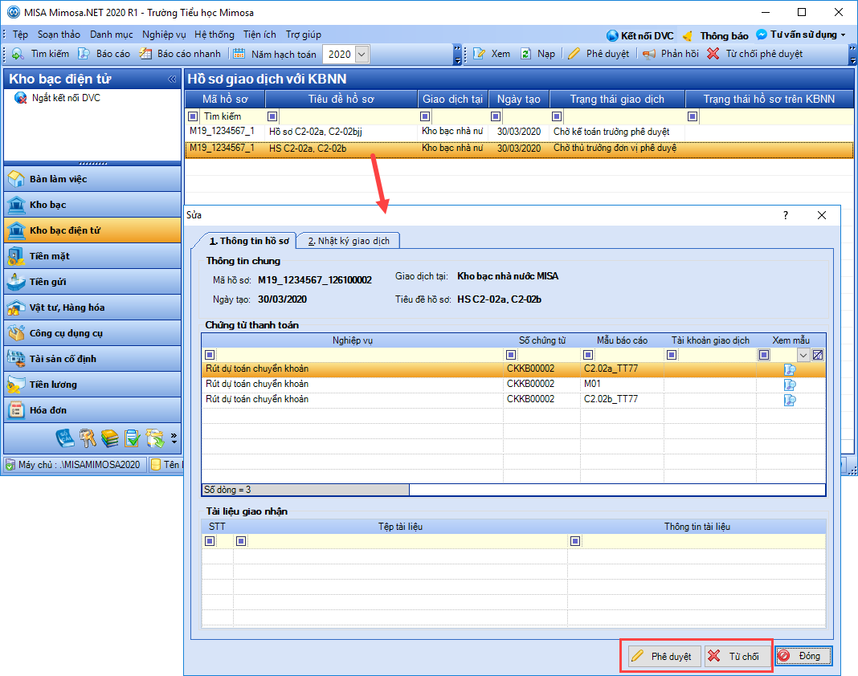
Task: Open the Tiền lương module
Action: click(x=92, y=385)
